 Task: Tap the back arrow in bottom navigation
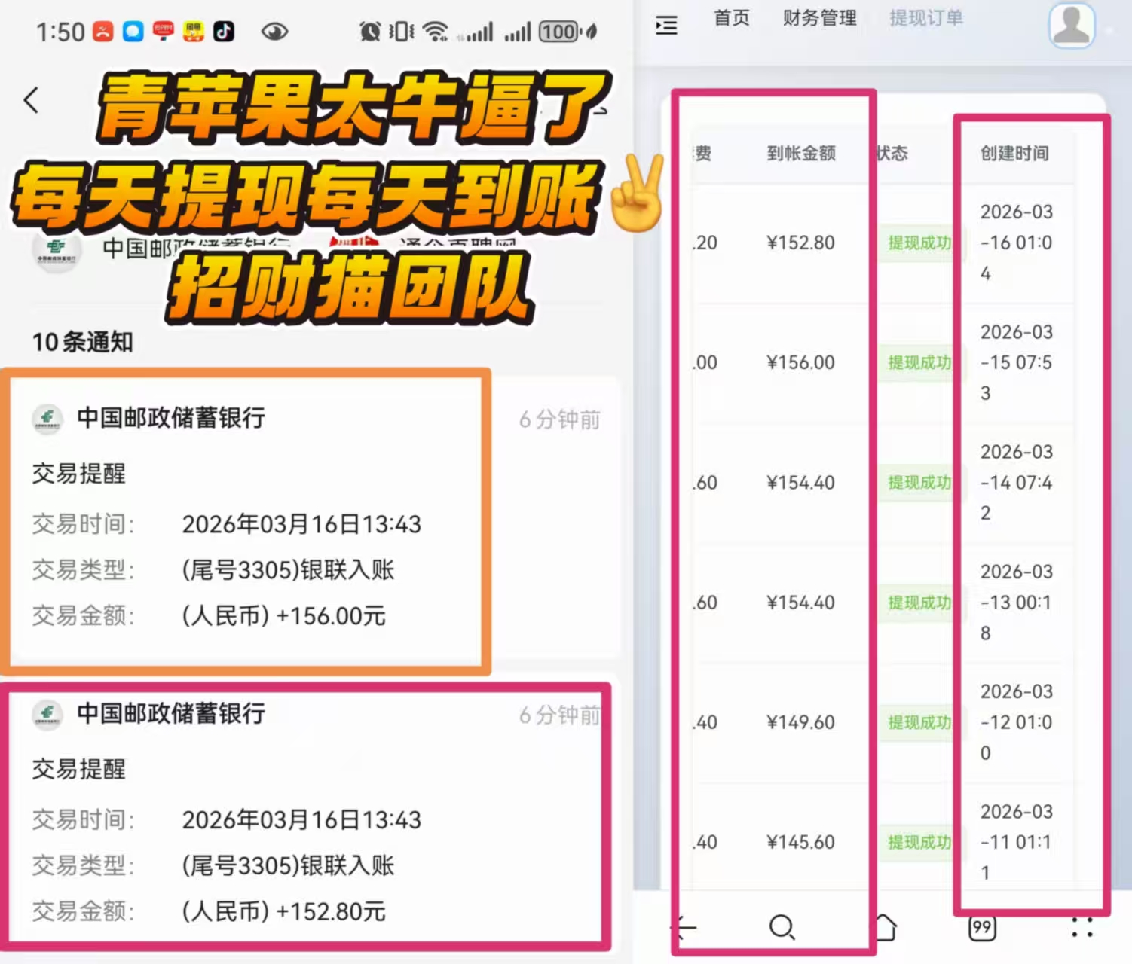683,928
